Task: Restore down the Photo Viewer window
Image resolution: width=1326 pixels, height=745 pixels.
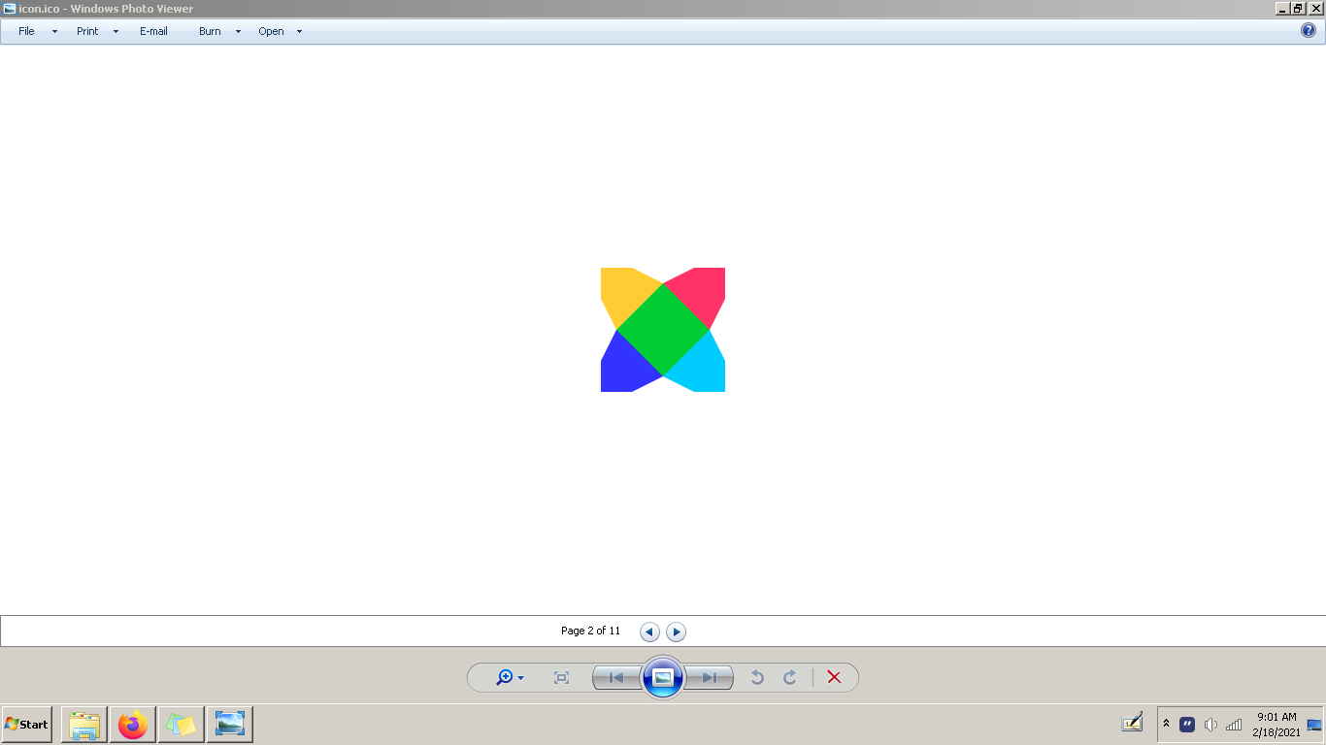Action: click(x=1299, y=8)
